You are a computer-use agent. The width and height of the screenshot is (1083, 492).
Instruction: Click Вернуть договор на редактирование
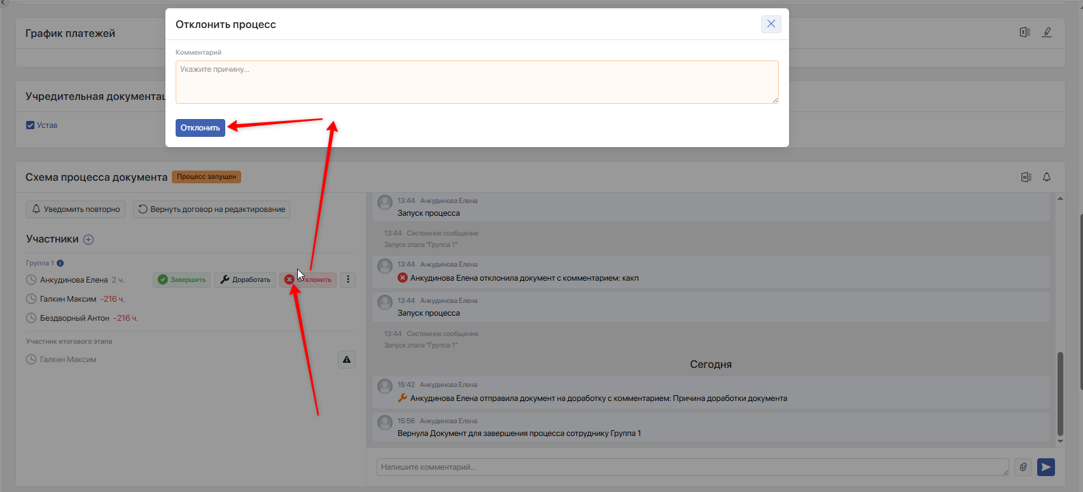211,209
